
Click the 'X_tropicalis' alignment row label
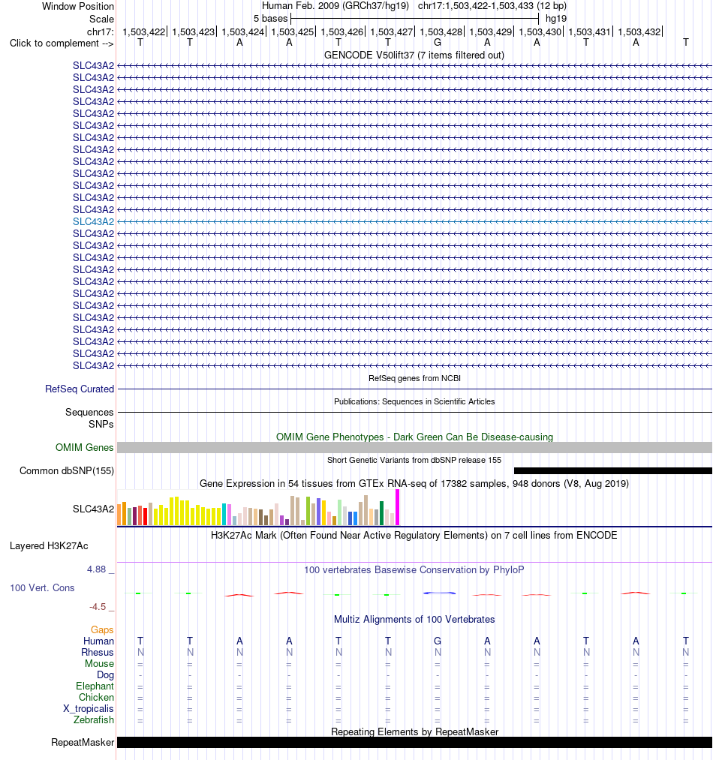coord(89,709)
